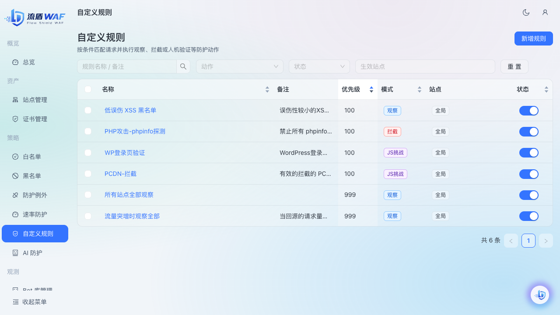Viewport: 560px width, 315px height.
Task: Click the 总览 dashboard icon
Action: (15, 62)
